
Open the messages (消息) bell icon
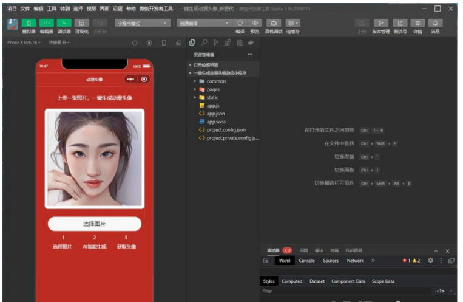point(435,23)
